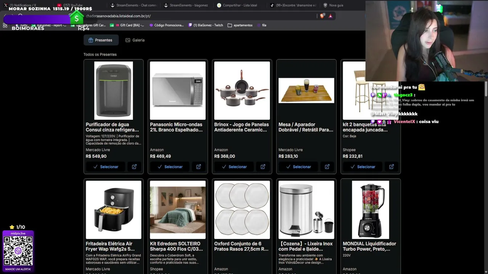Click the vertical scrollbar beside the stream chat
The image size is (488, 274).
[486, 89]
